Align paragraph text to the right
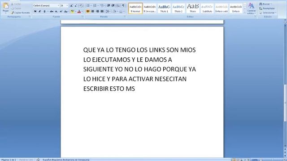 click(x=97, y=12)
